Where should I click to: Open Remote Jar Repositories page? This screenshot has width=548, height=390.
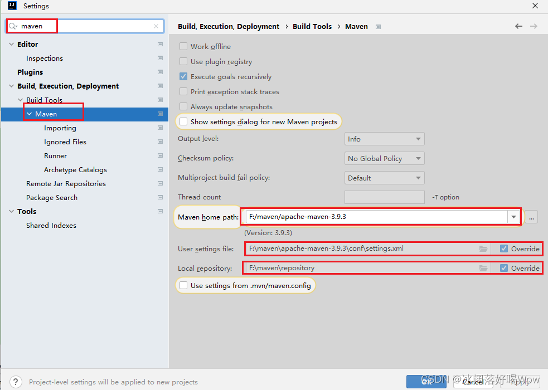click(66, 184)
